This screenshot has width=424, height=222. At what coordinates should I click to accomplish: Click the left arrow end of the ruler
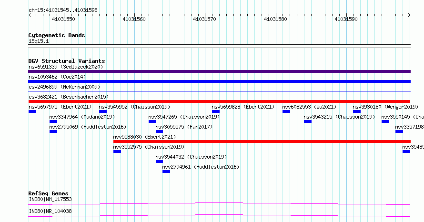coord(30,15)
